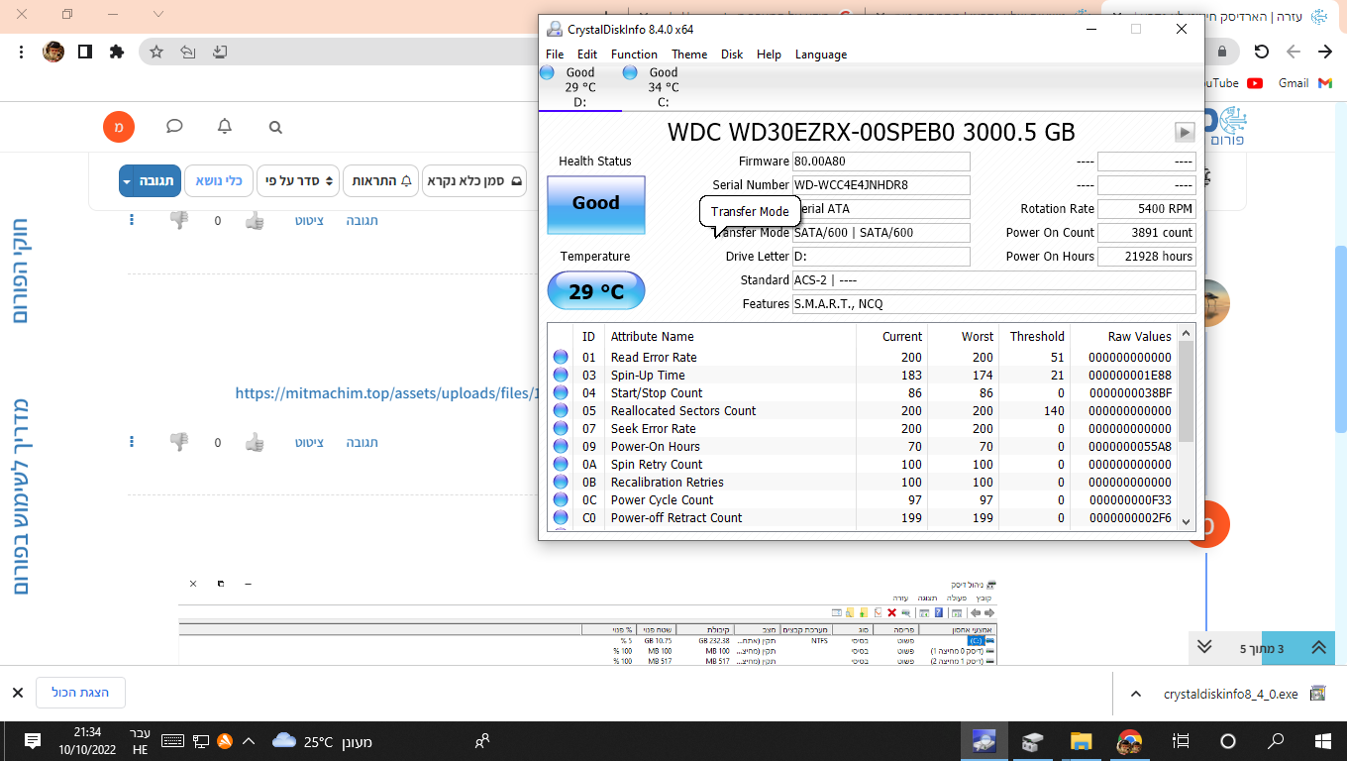The height and width of the screenshot is (761, 1347).
Task: Open the Help menu in CrystalDiskInfo
Action: coord(769,54)
